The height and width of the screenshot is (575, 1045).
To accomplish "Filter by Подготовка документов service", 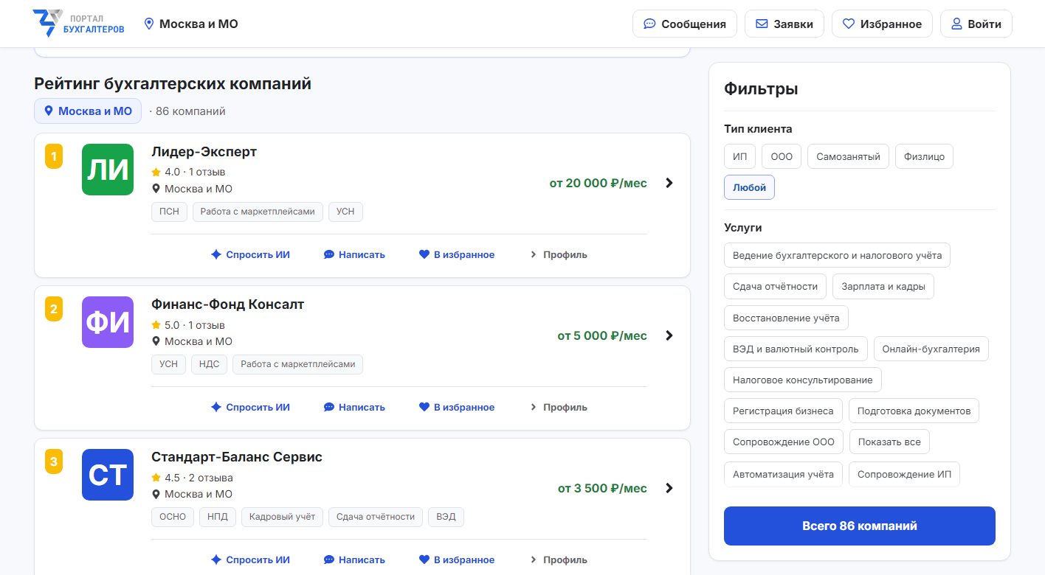I will (x=914, y=411).
